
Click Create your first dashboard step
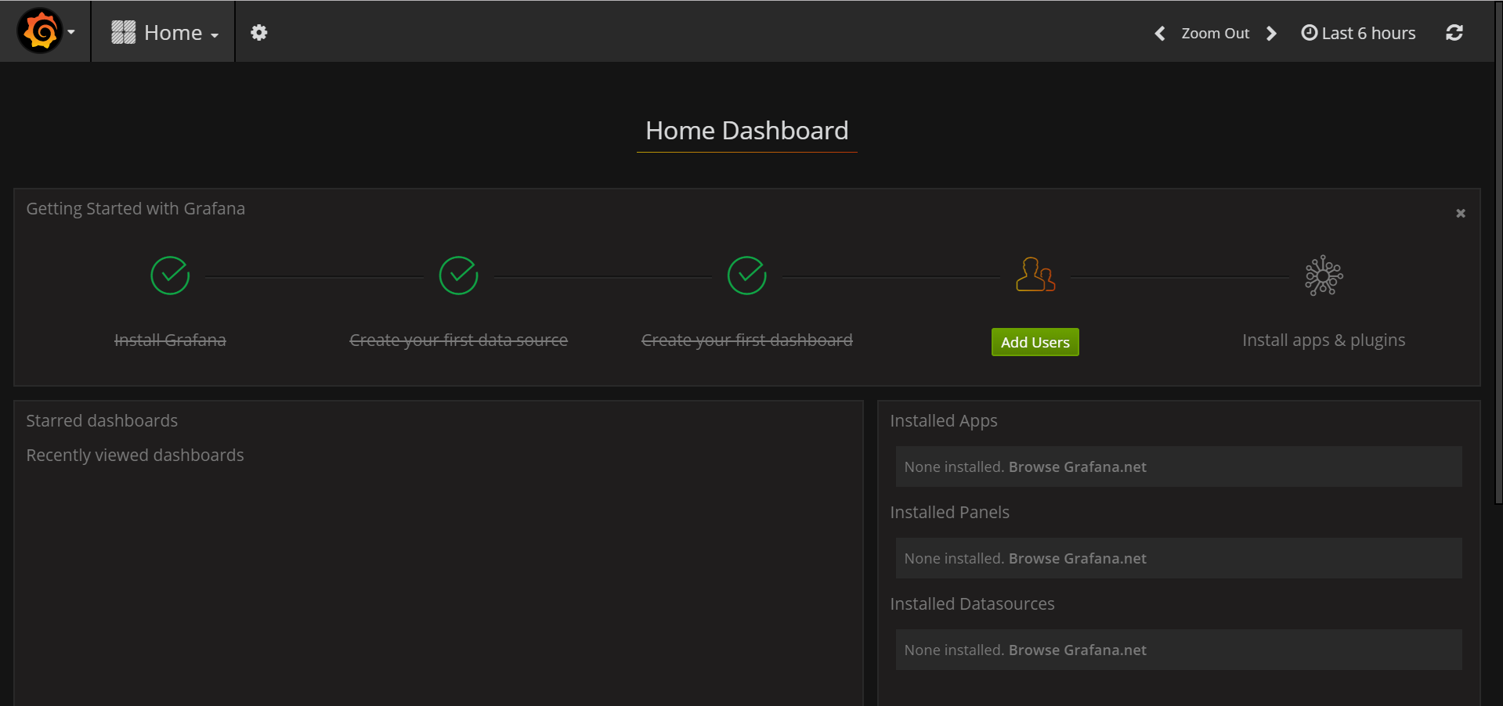coord(746,340)
